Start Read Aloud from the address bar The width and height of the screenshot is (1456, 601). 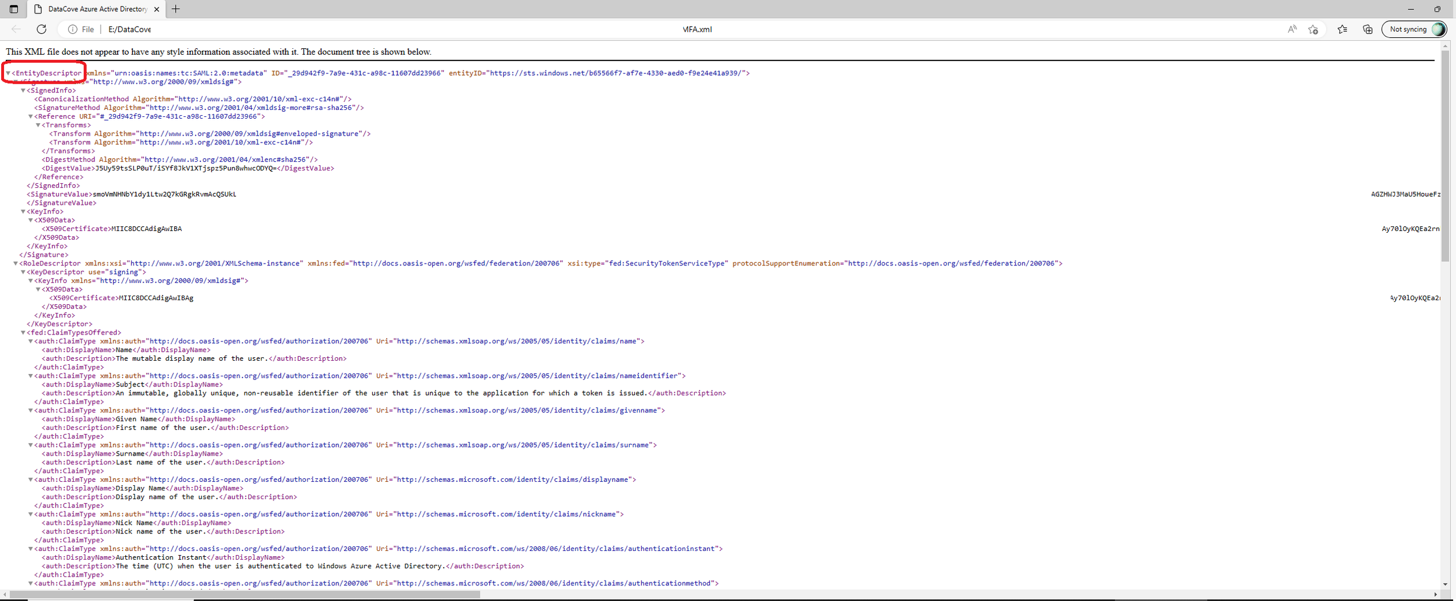click(x=1292, y=29)
